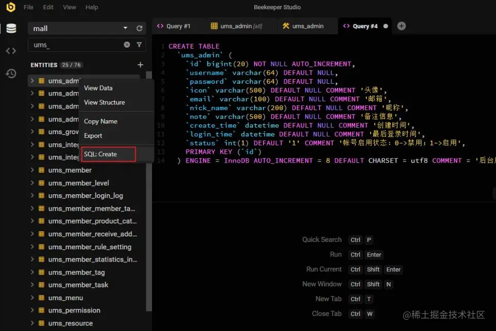This screenshot has height=331, width=496.
Task: Expand the ums_permission table node
Action: pos(32,310)
